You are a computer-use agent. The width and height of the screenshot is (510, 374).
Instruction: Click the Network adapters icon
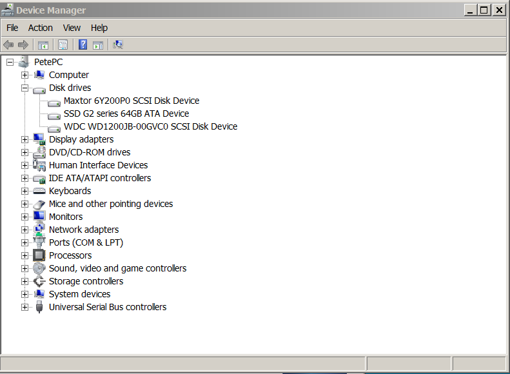(39, 229)
